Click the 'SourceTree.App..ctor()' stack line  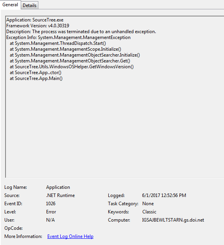pos(36,73)
